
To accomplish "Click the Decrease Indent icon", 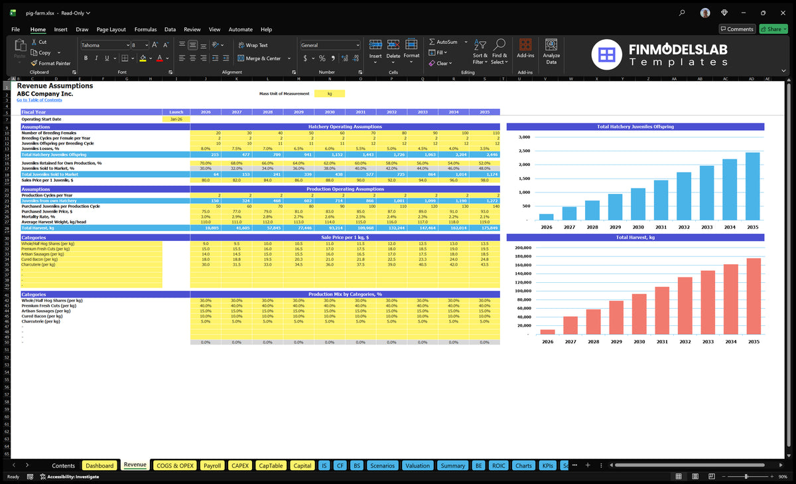I will coord(214,58).
